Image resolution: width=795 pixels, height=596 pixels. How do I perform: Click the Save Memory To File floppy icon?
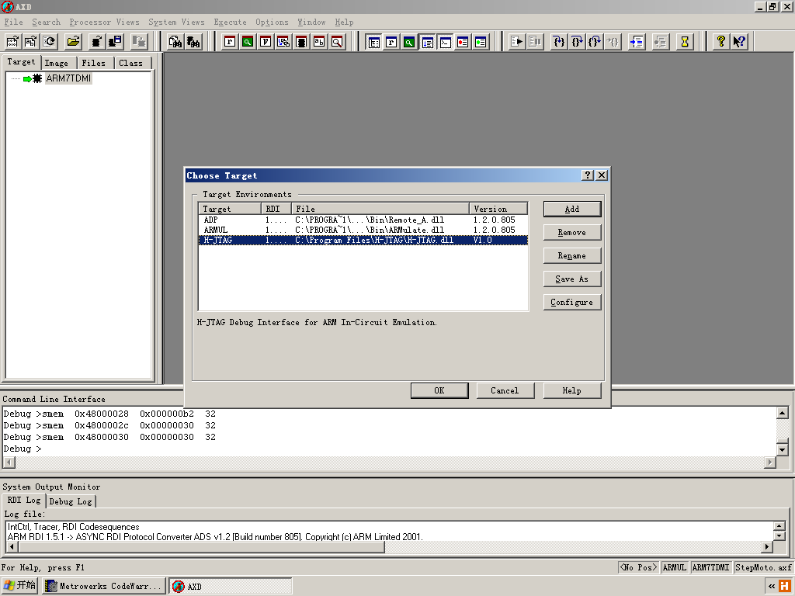pos(115,42)
